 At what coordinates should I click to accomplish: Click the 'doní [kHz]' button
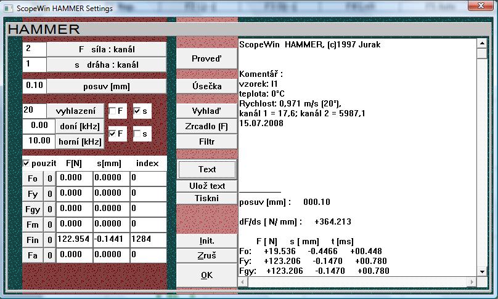[x=80, y=126]
